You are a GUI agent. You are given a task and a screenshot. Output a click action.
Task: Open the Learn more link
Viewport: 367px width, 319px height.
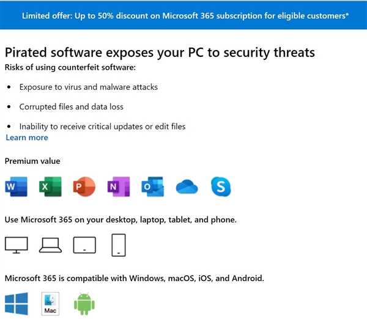pos(27,137)
